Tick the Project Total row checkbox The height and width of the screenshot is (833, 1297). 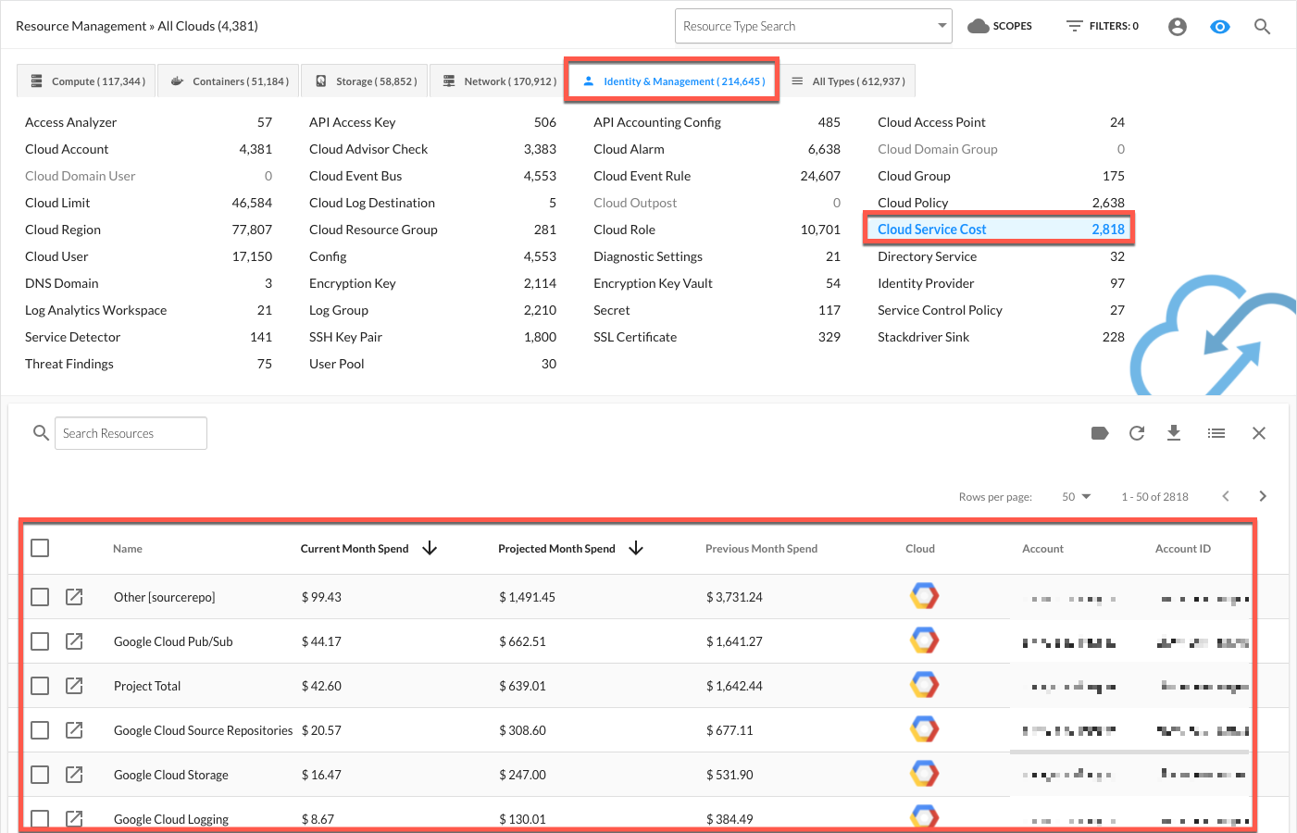pyautogui.click(x=40, y=686)
